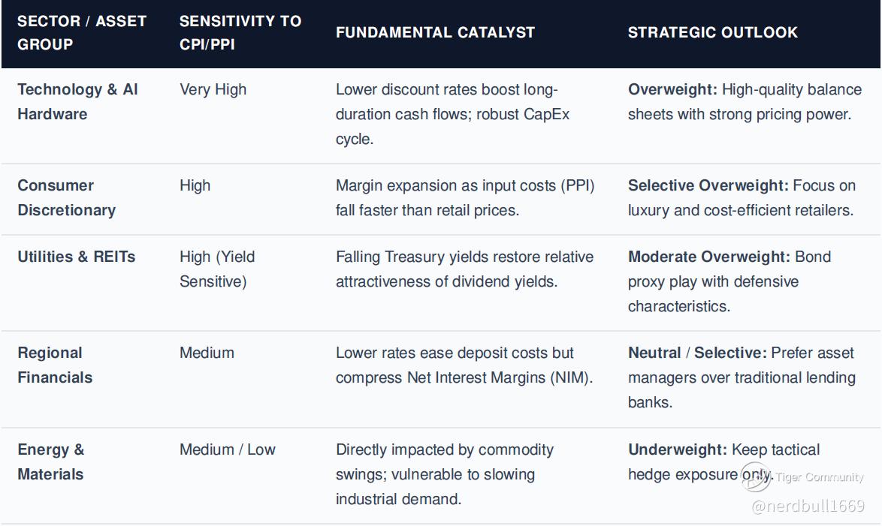Click the Tiger Community watermark text
The height and width of the screenshot is (526, 882).
[820, 477]
